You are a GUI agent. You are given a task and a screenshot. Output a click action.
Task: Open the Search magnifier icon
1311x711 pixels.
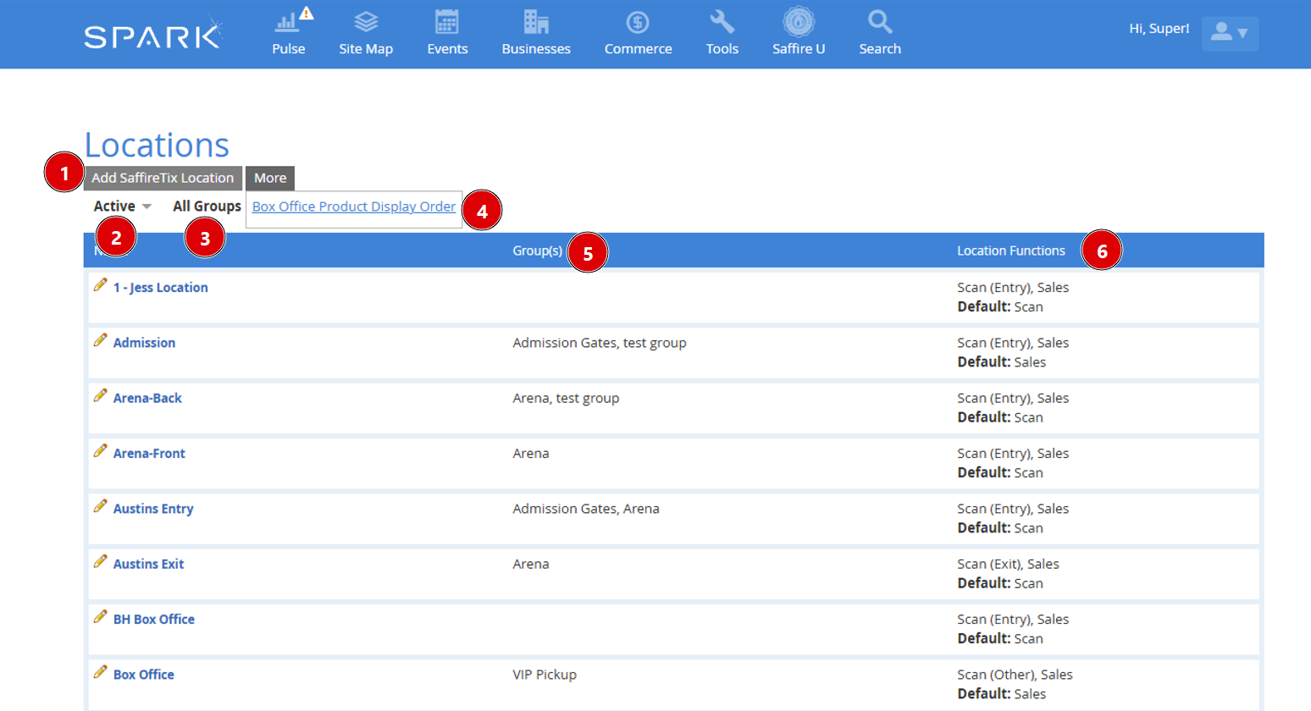(x=880, y=21)
